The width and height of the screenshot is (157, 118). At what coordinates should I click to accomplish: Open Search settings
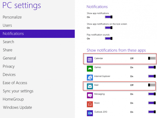(37, 42)
